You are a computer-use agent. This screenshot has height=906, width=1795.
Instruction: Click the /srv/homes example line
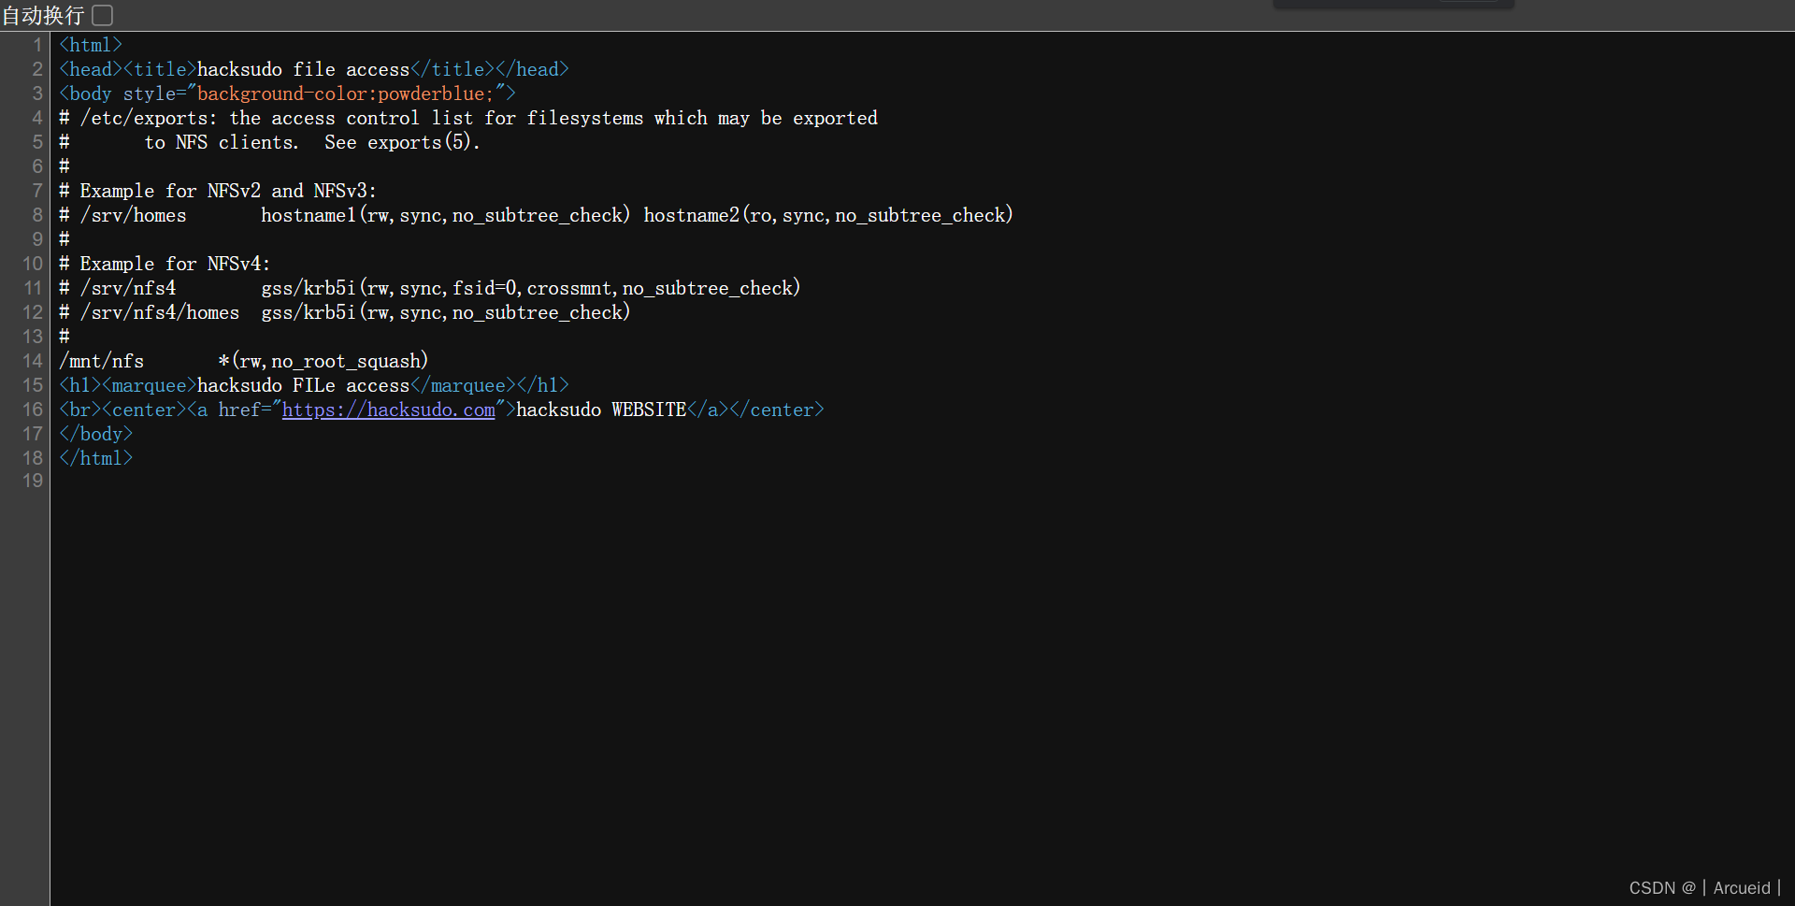coord(536,215)
